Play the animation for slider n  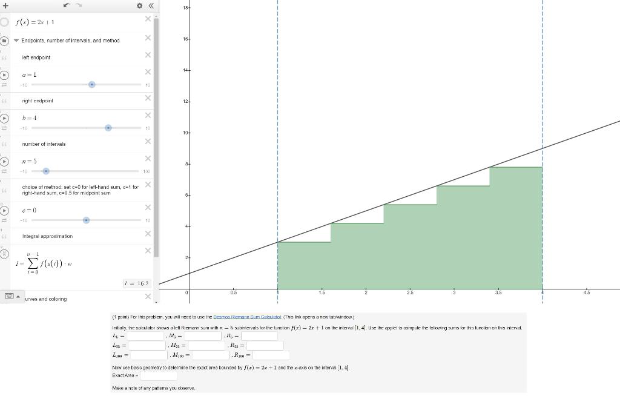click(4, 162)
